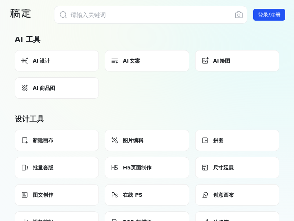This screenshot has height=221, width=294.
Task: Open the 批量套版 batch template tool
Action: click(57, 168)
